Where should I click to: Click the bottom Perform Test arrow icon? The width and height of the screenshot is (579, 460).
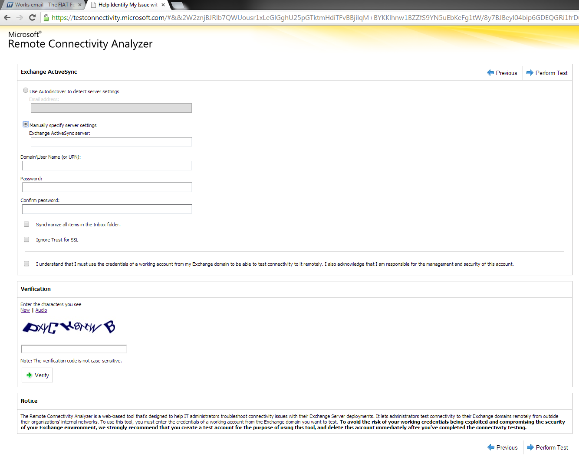pyautogui.click(x=530, y=447)
